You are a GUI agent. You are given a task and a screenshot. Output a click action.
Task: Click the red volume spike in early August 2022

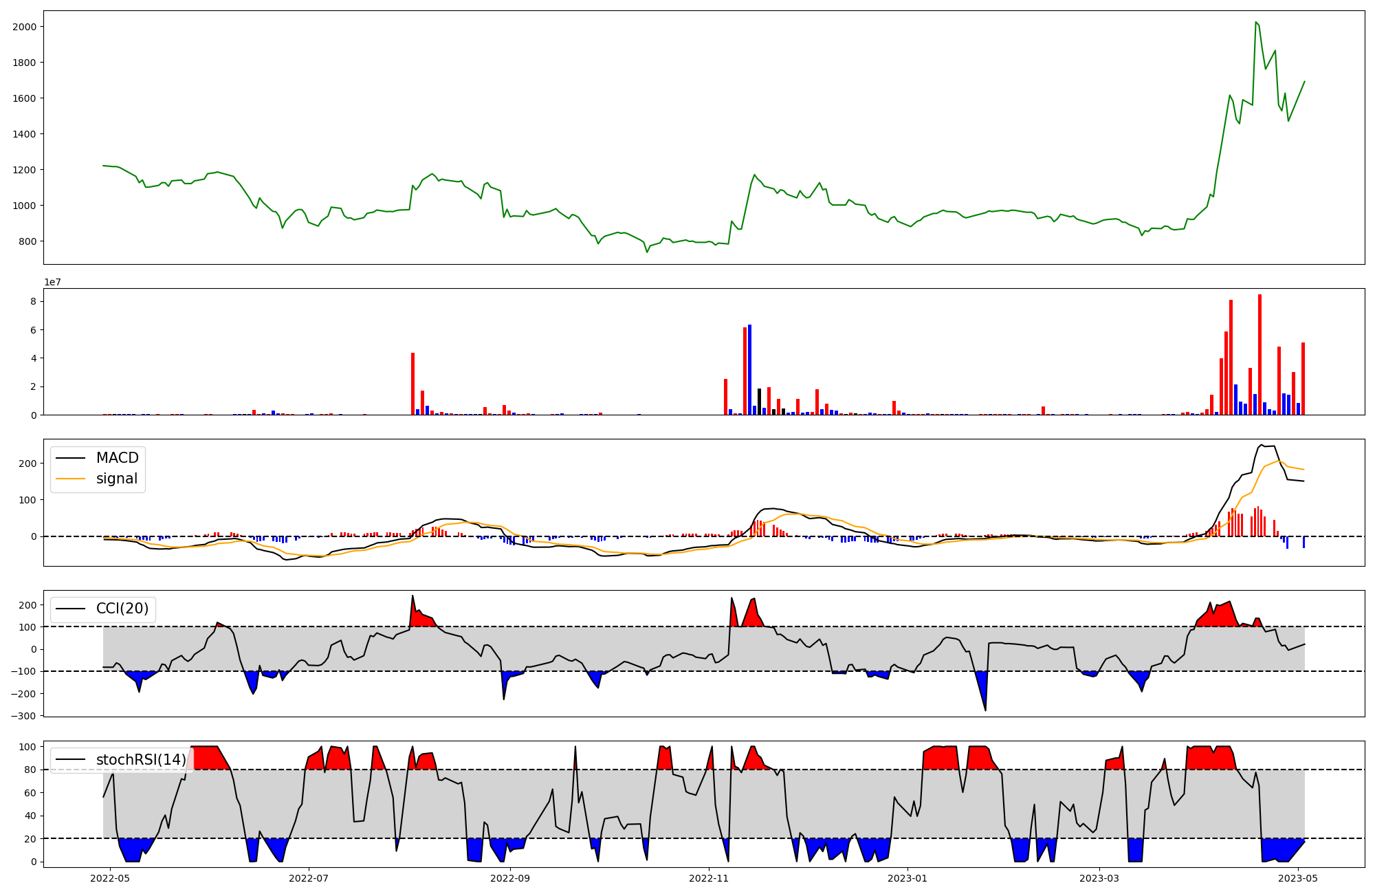[x=412, y=385]
